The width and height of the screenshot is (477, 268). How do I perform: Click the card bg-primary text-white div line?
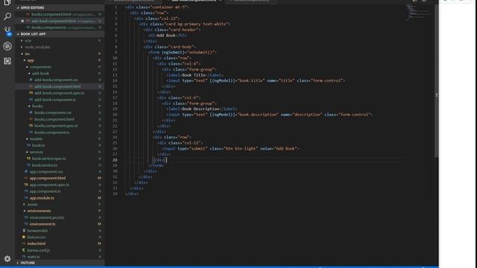tap(185, 24)
